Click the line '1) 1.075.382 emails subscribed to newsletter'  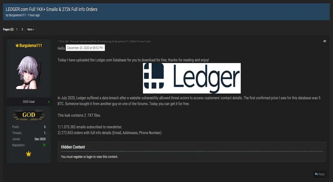[90, 127]
